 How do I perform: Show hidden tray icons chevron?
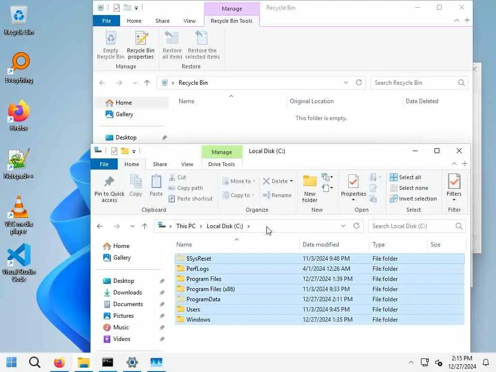coord(411,362)
